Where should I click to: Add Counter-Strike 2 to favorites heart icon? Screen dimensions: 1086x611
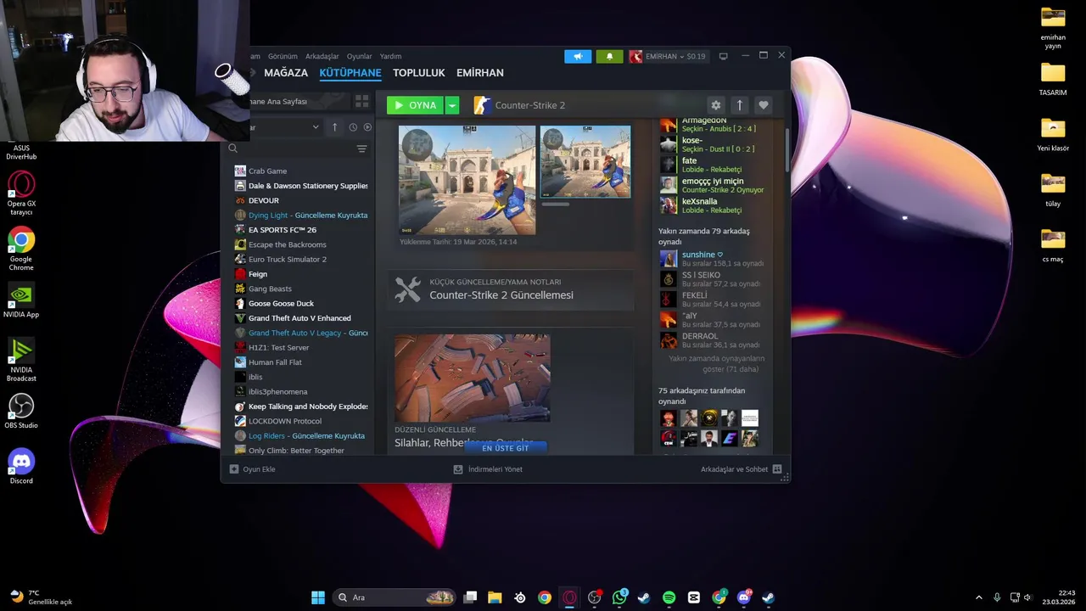[x=763, y=105]
